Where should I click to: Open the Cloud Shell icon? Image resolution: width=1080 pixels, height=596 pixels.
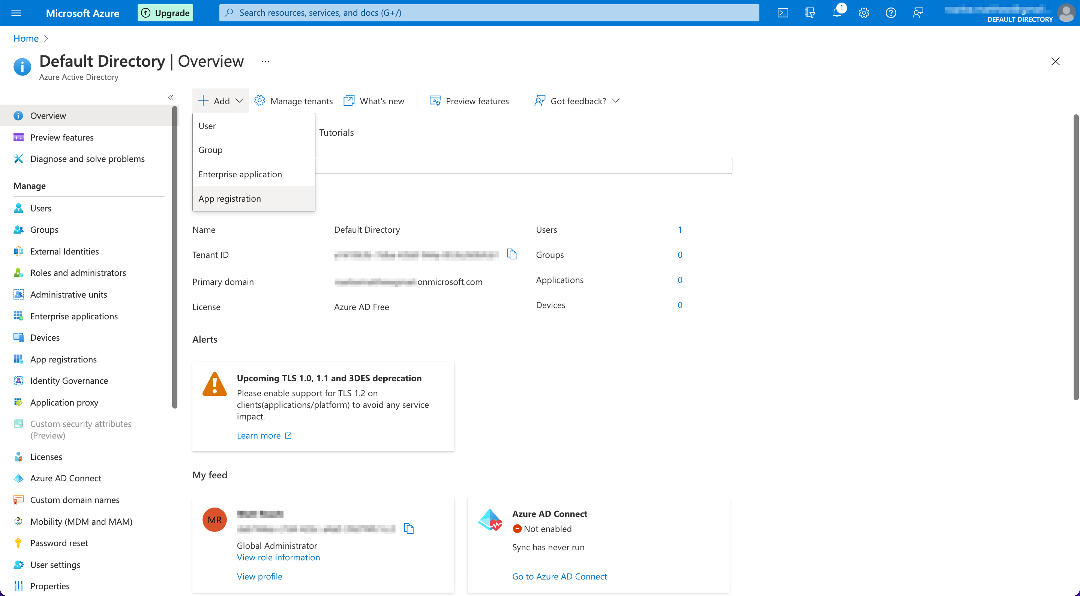[782, 13]
